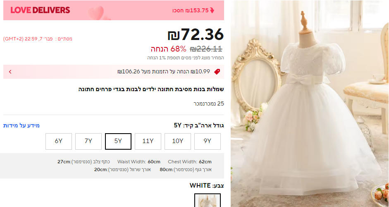Pick size 10Y

(x=178, y=141)
